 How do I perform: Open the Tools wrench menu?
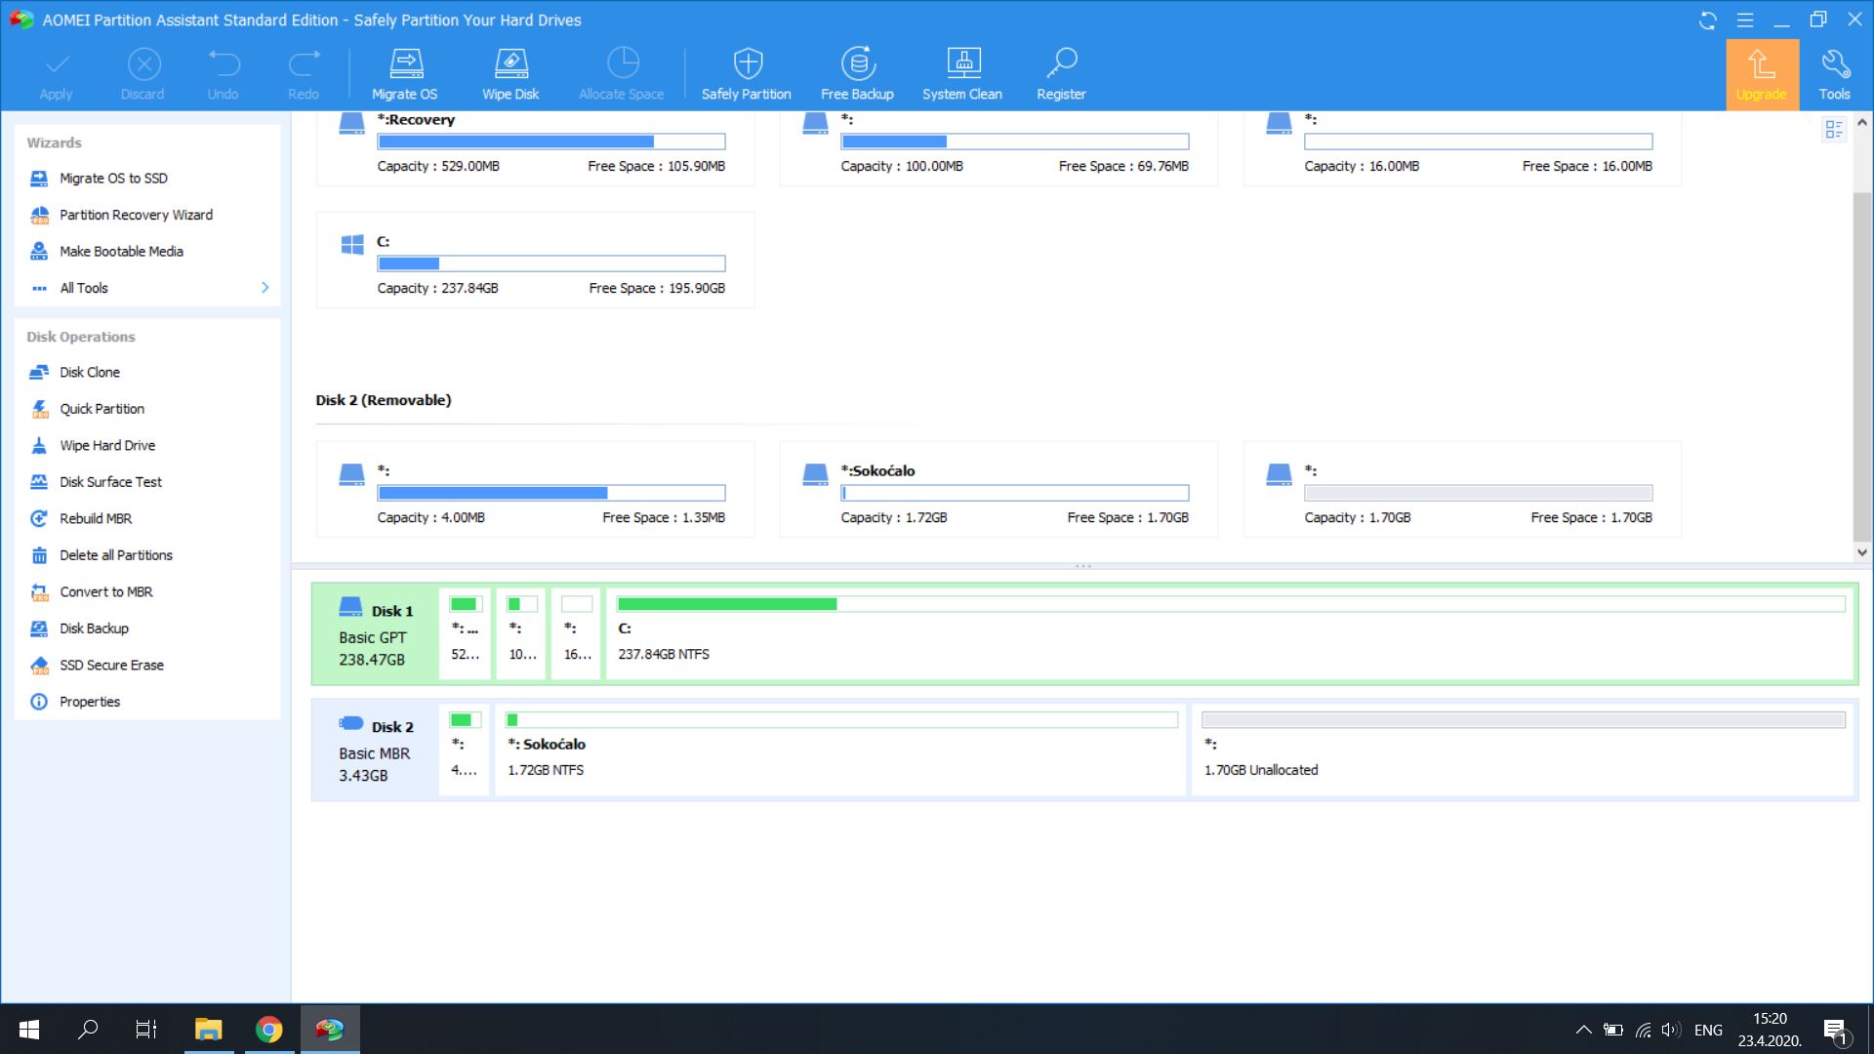point(1835,73)
